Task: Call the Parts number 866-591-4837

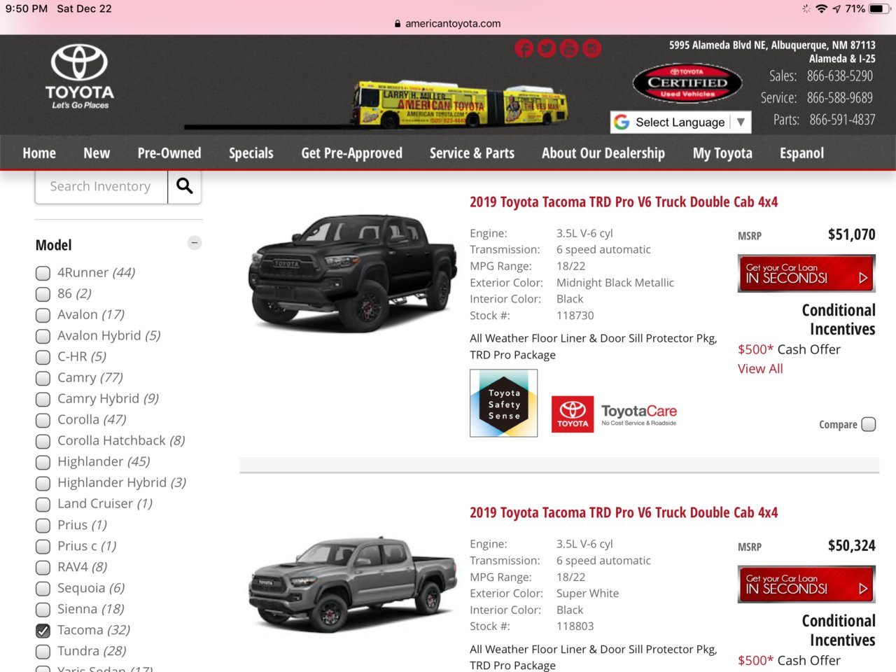Action: click(x=842, y=120)
